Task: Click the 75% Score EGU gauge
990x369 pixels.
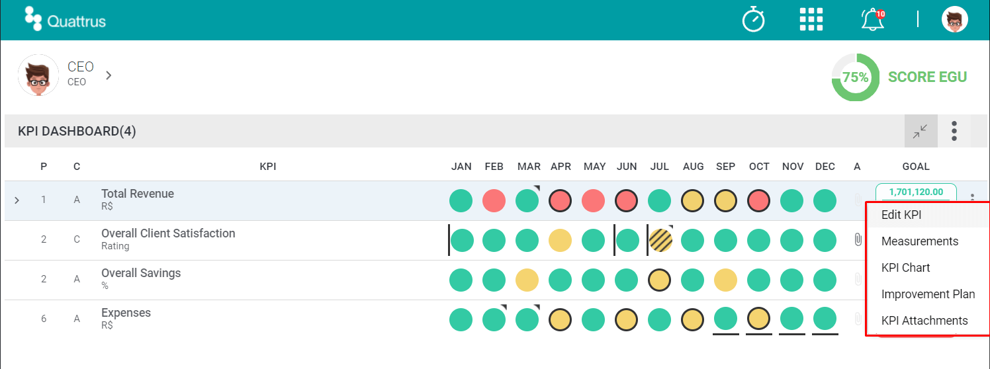Action: [x=856, y=77]
